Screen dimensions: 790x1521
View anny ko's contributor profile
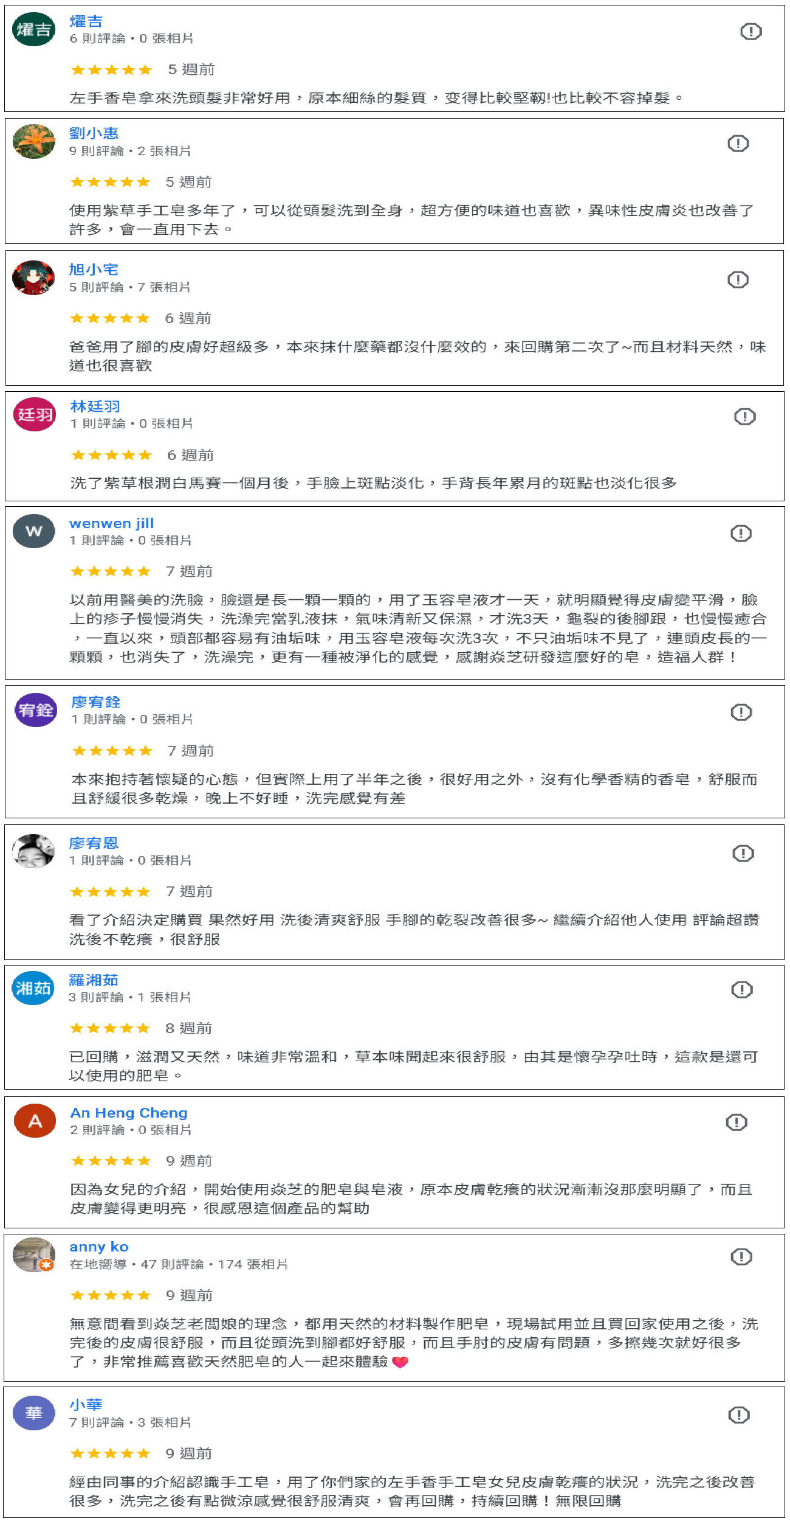tap(99, 1247)
